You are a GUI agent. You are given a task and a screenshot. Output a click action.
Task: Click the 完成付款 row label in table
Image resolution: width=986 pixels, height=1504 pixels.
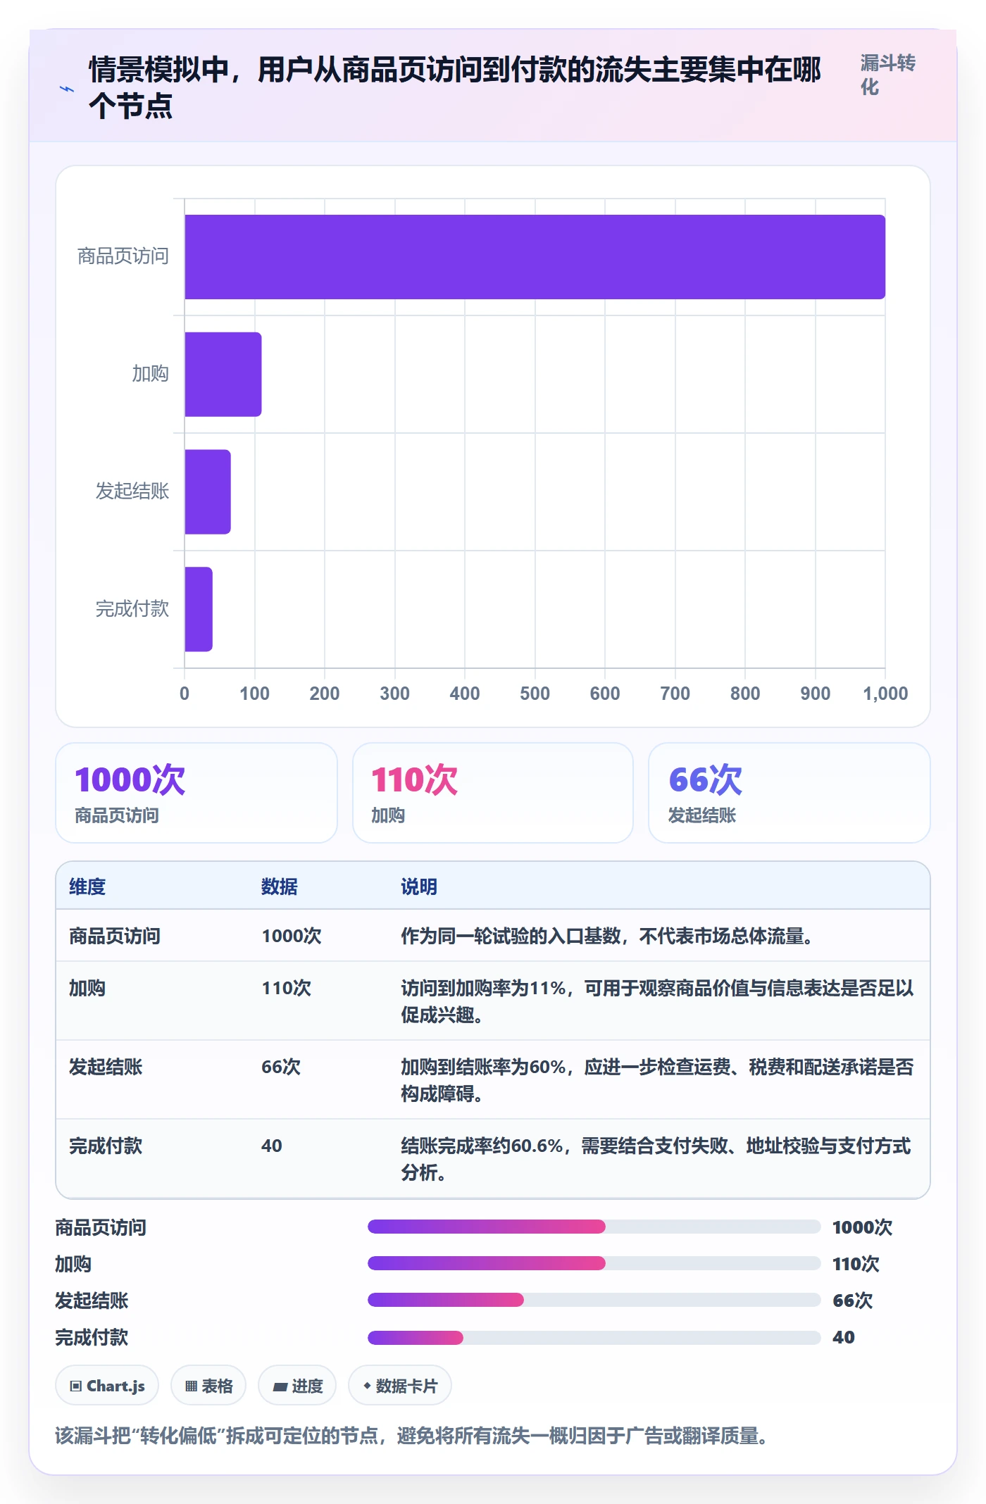[106, 1146]
